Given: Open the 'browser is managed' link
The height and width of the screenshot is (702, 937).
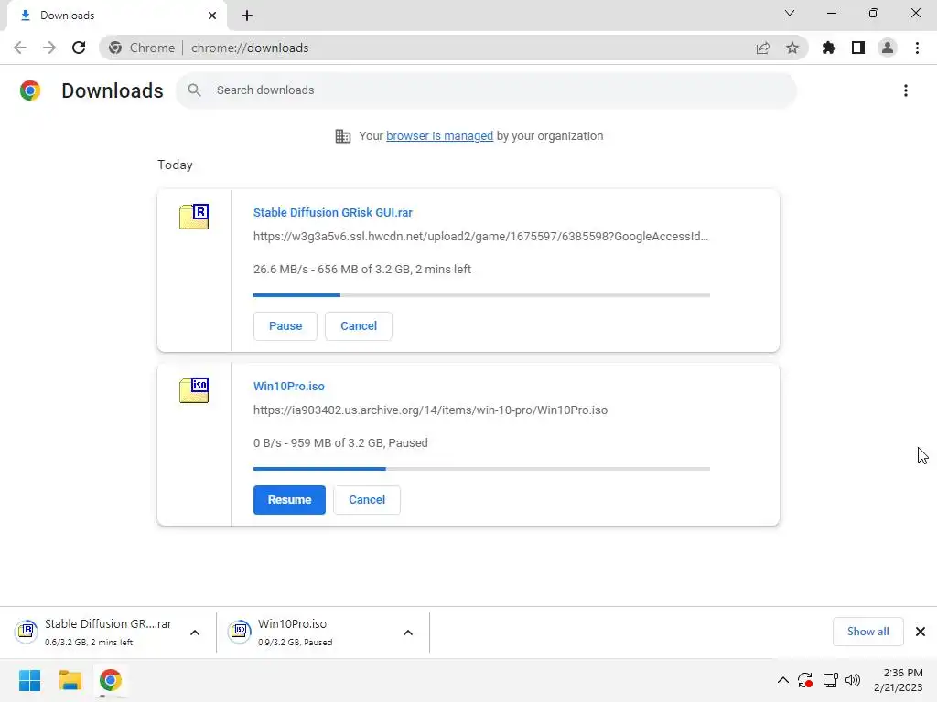Looking at the screenshot, I should [440, 136].
